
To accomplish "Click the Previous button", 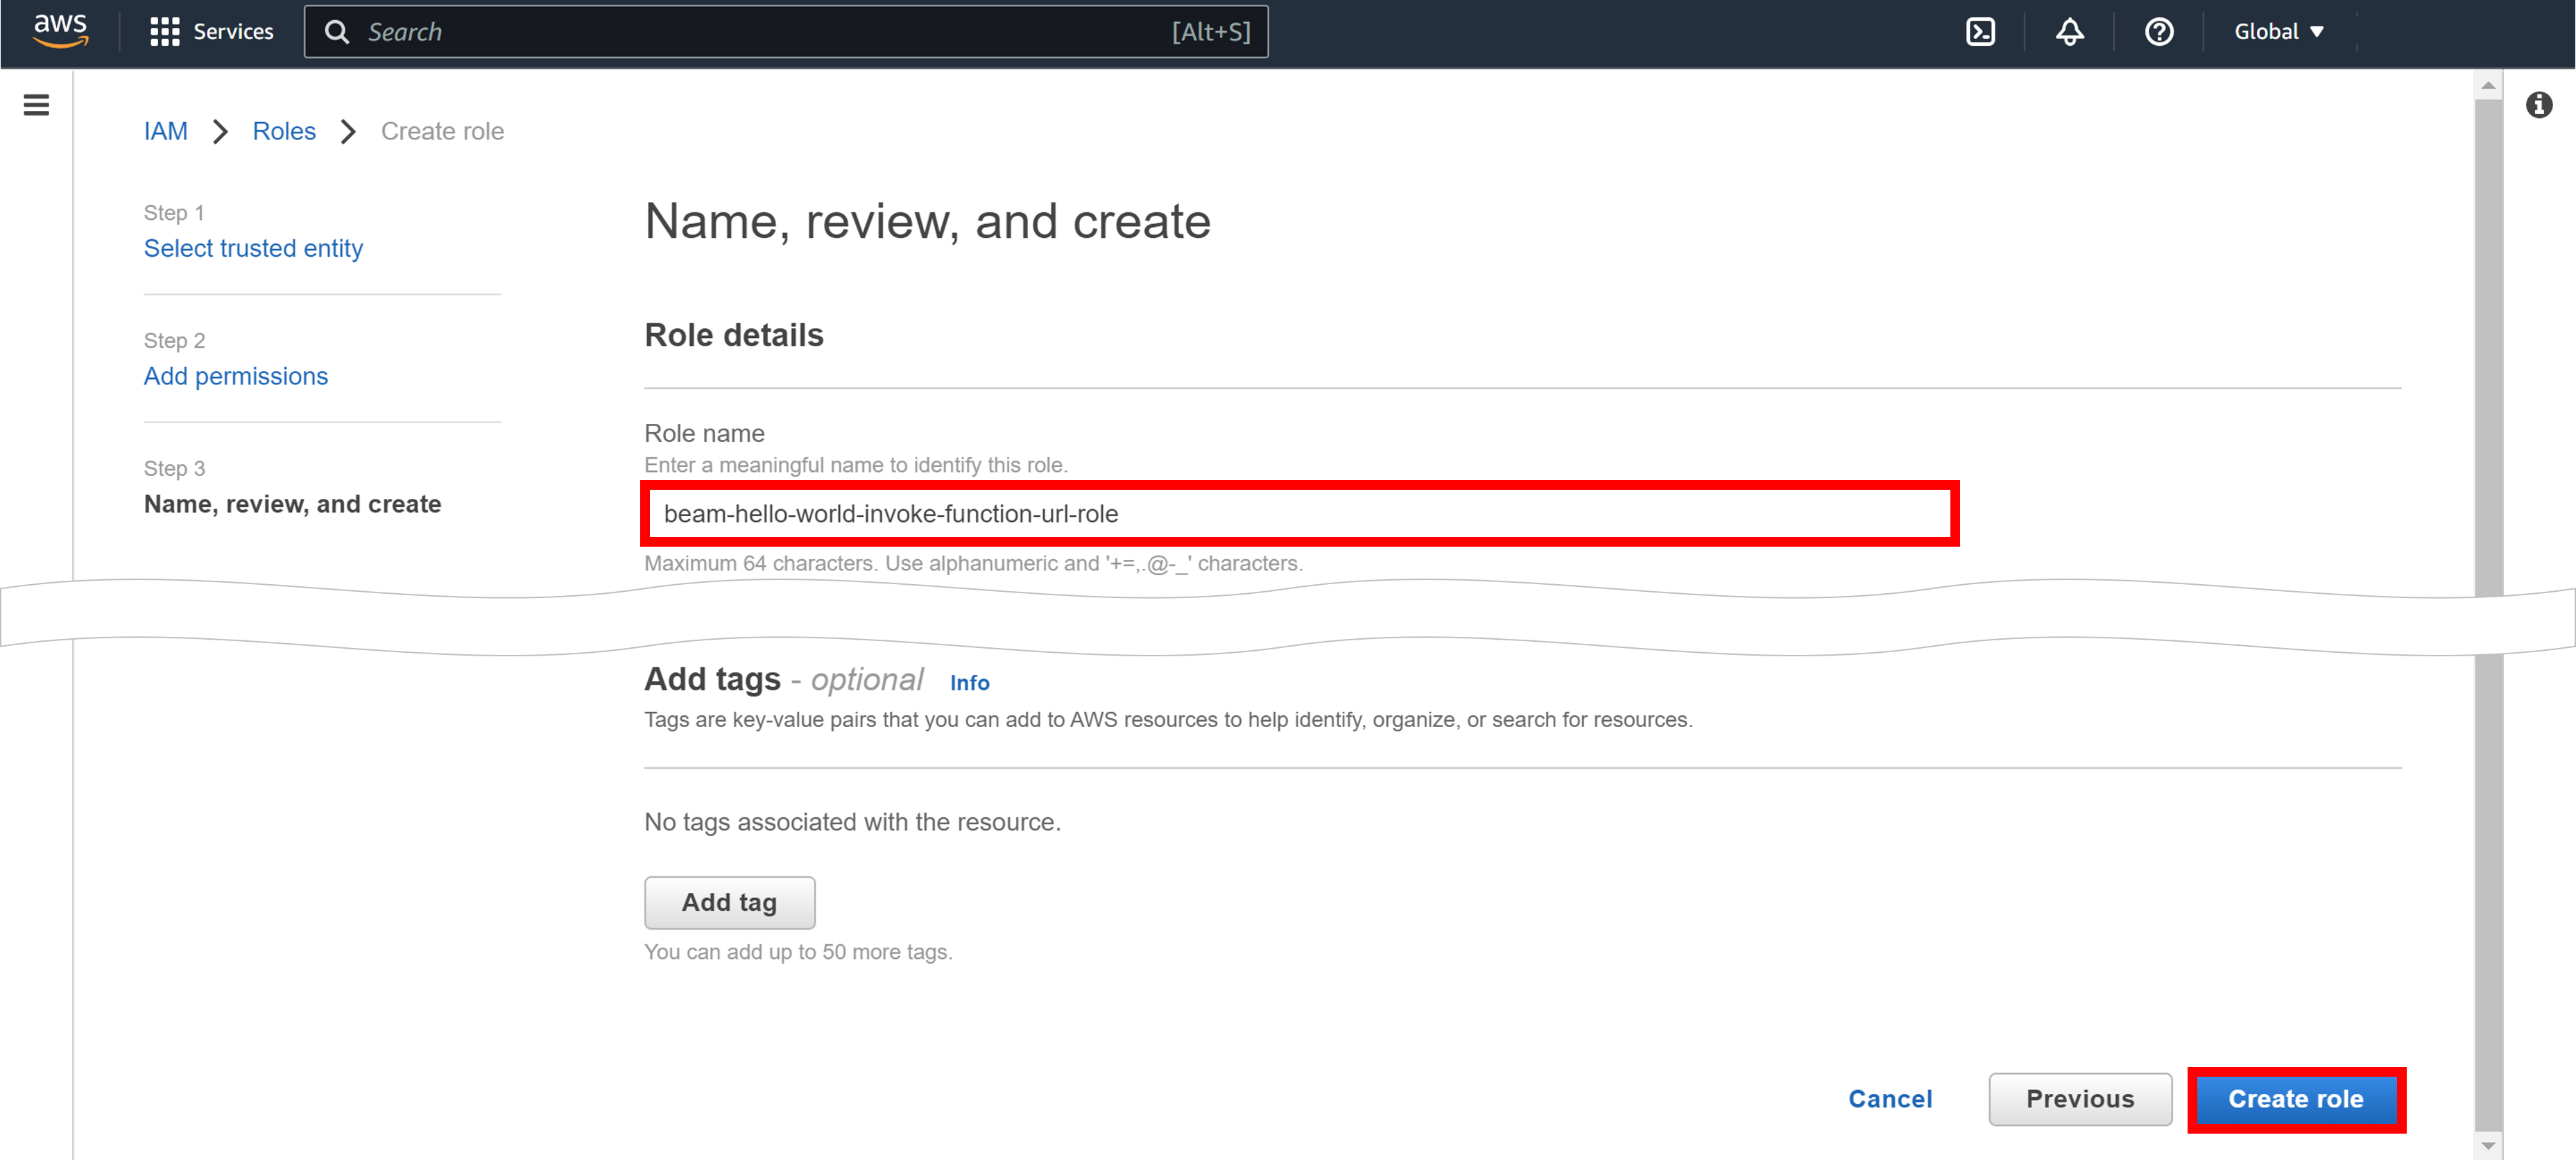I will pyautogui.click(x=2079, y=1099).
